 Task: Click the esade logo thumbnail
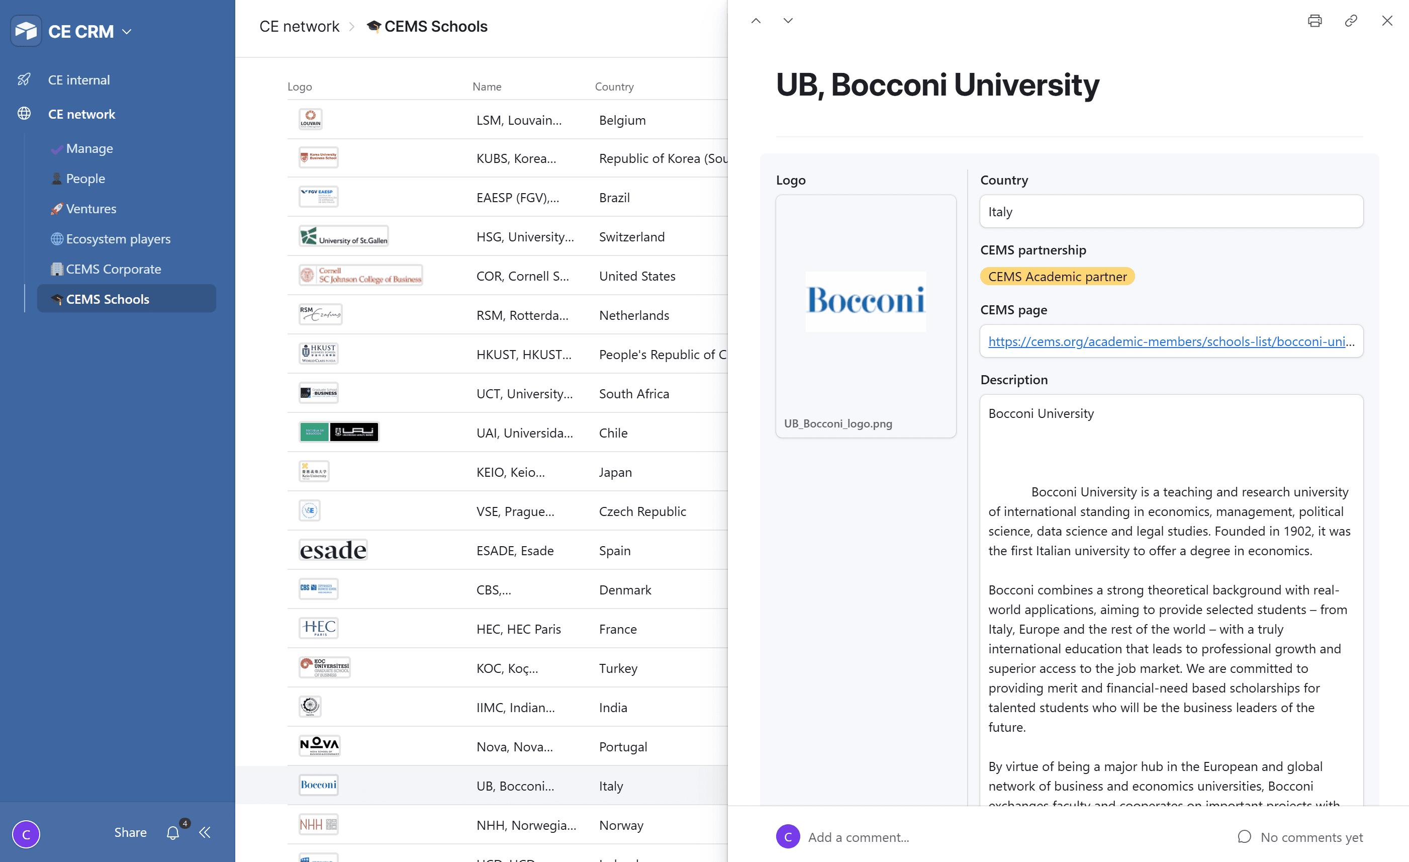tap(333, 550)
